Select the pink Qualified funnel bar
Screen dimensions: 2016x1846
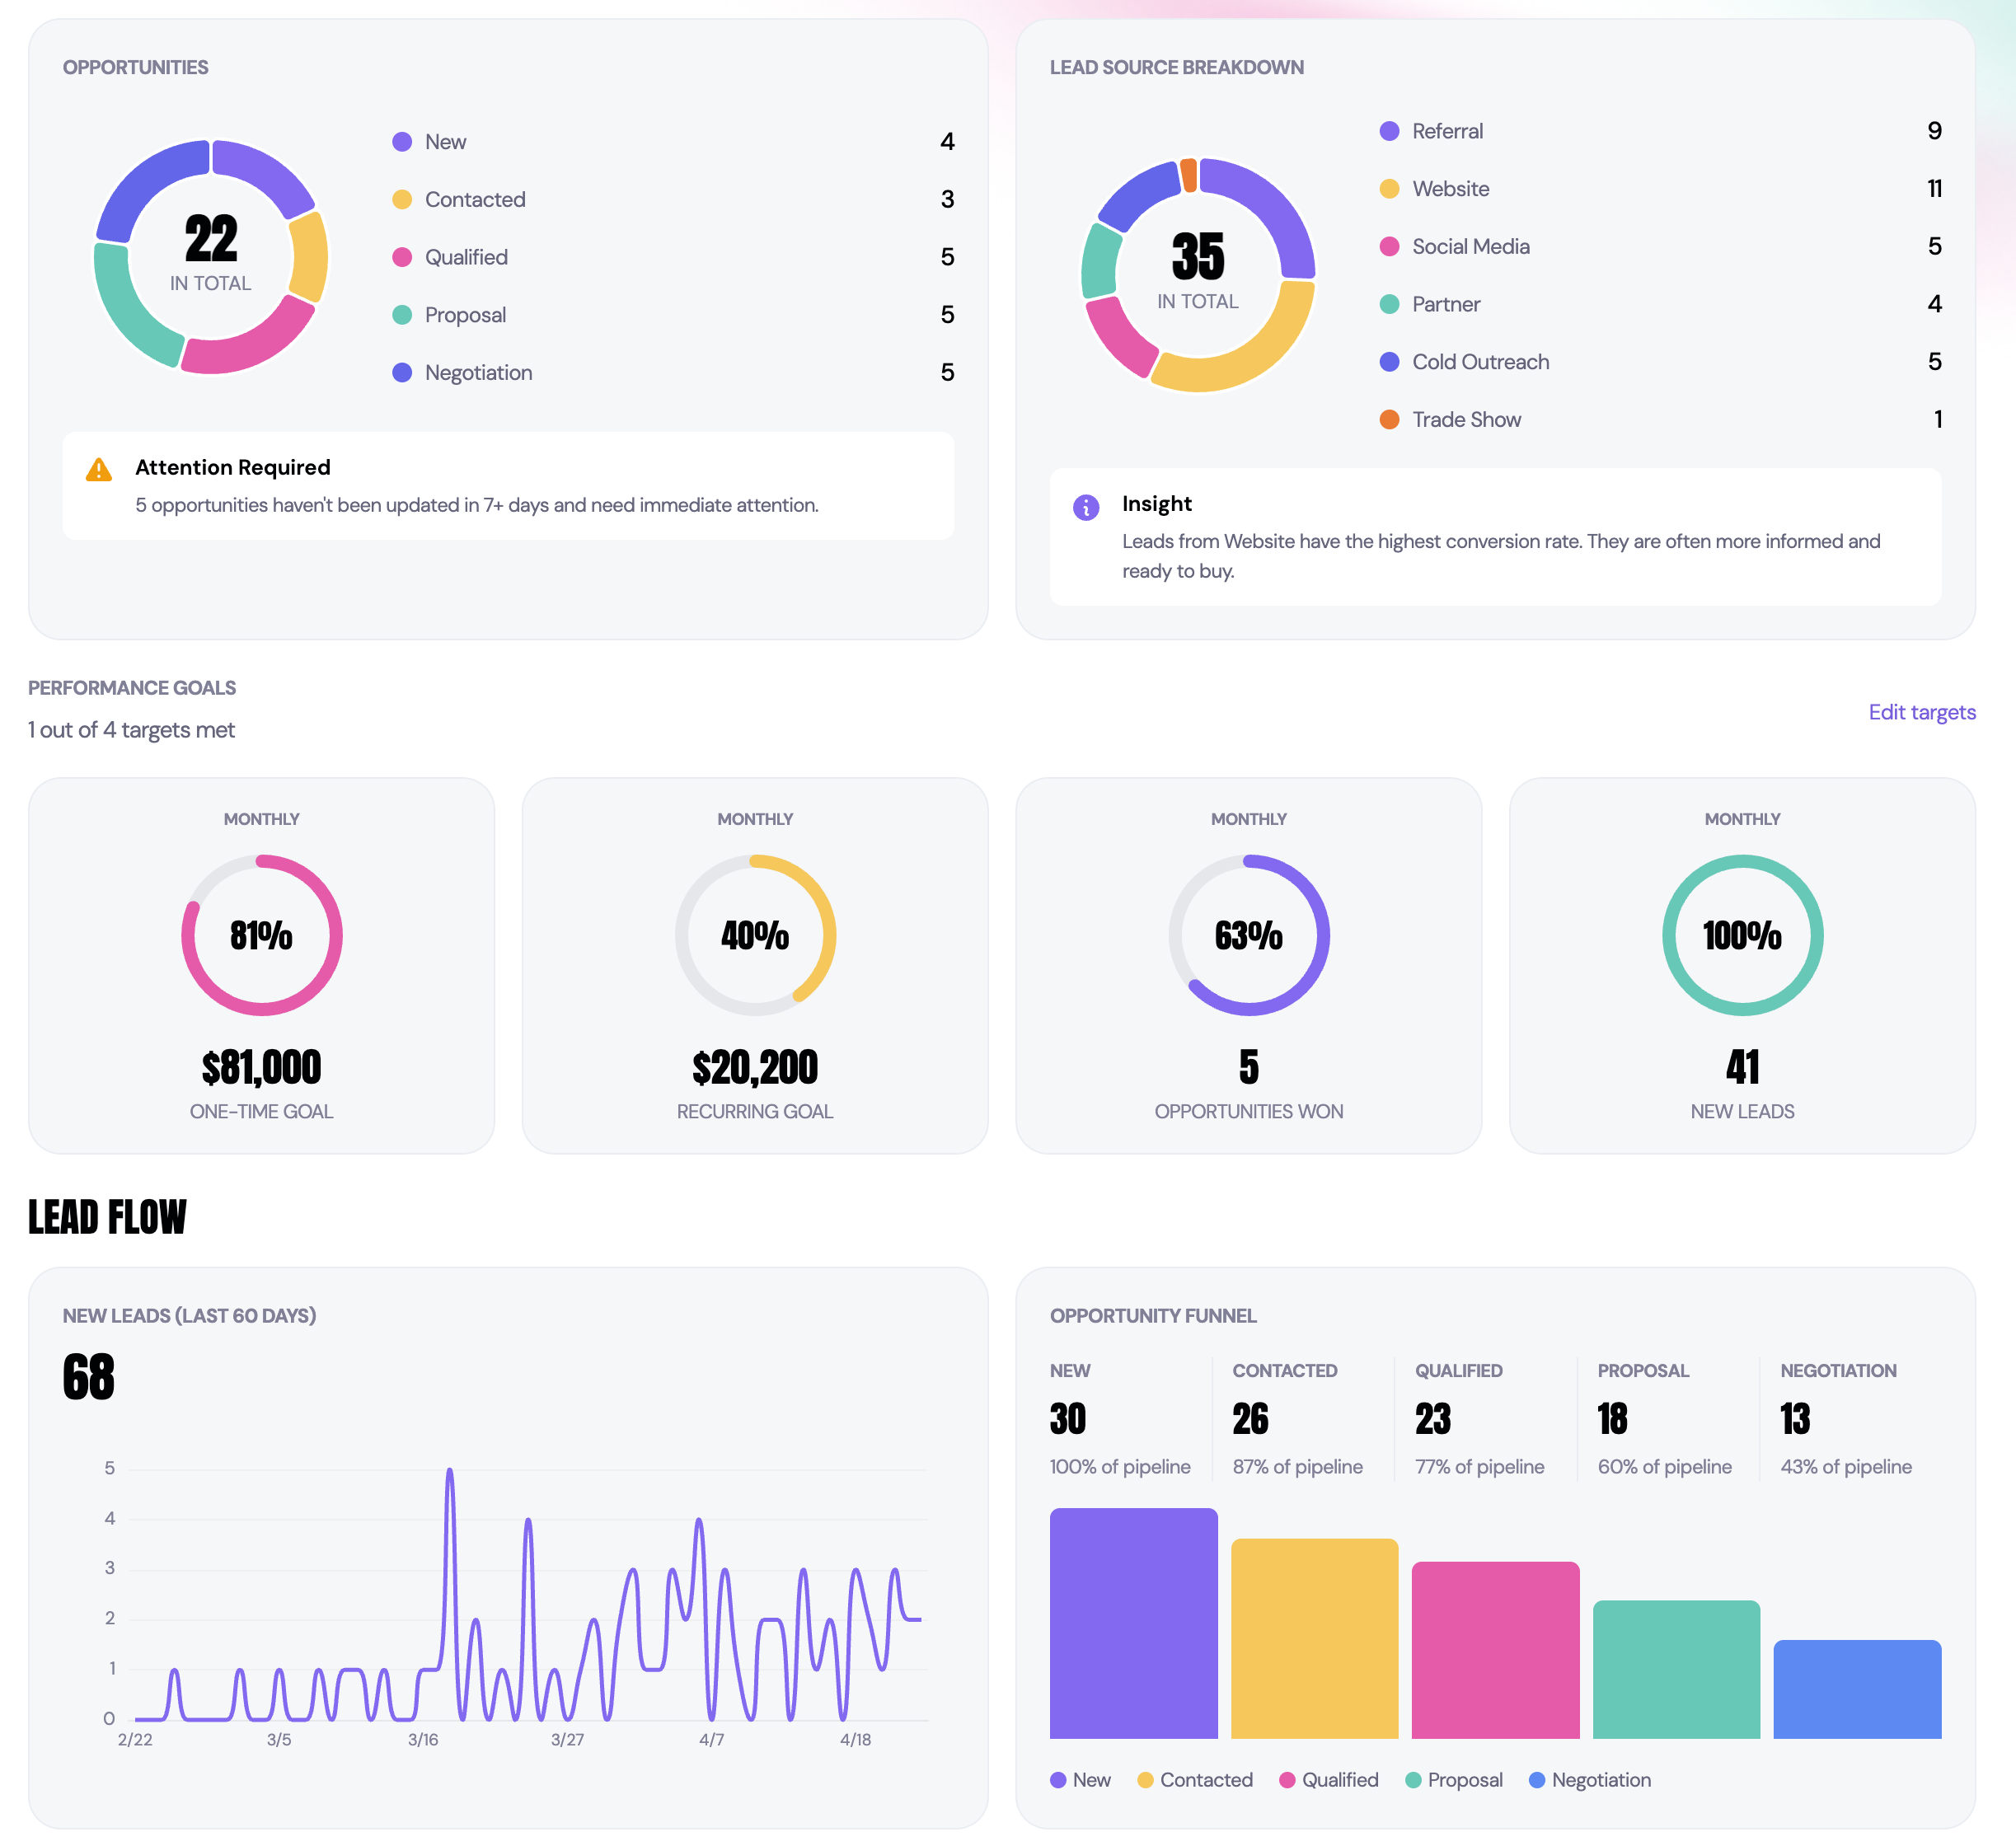(x=1496, y=1650)
